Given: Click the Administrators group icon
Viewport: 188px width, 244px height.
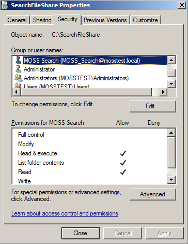Looking at the screenshot, I should click(19, 78).
